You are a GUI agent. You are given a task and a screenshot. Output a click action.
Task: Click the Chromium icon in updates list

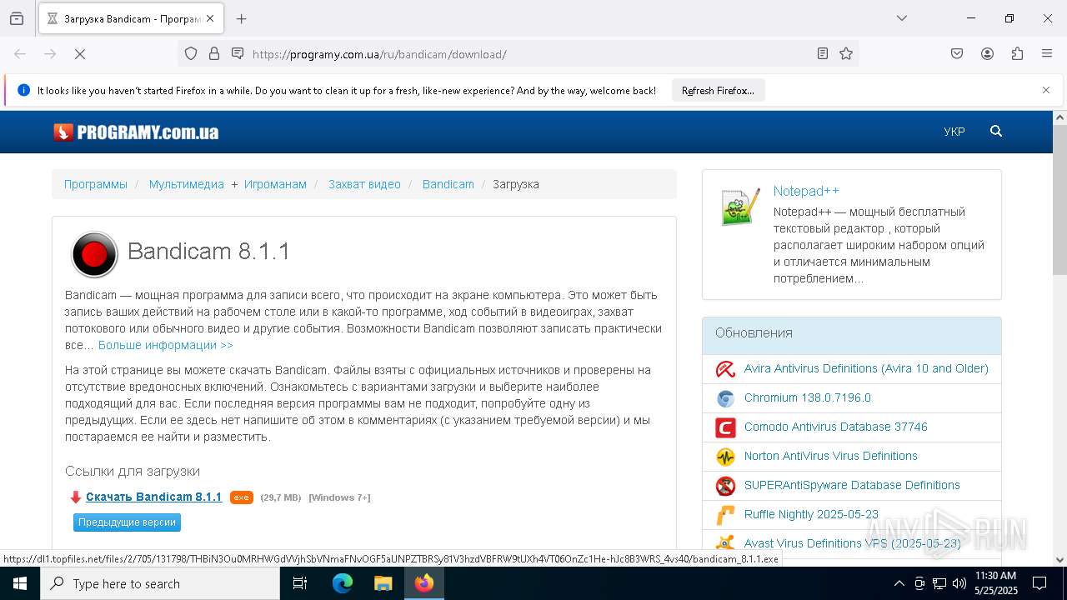pyautogui.click(x=725, y=398)
